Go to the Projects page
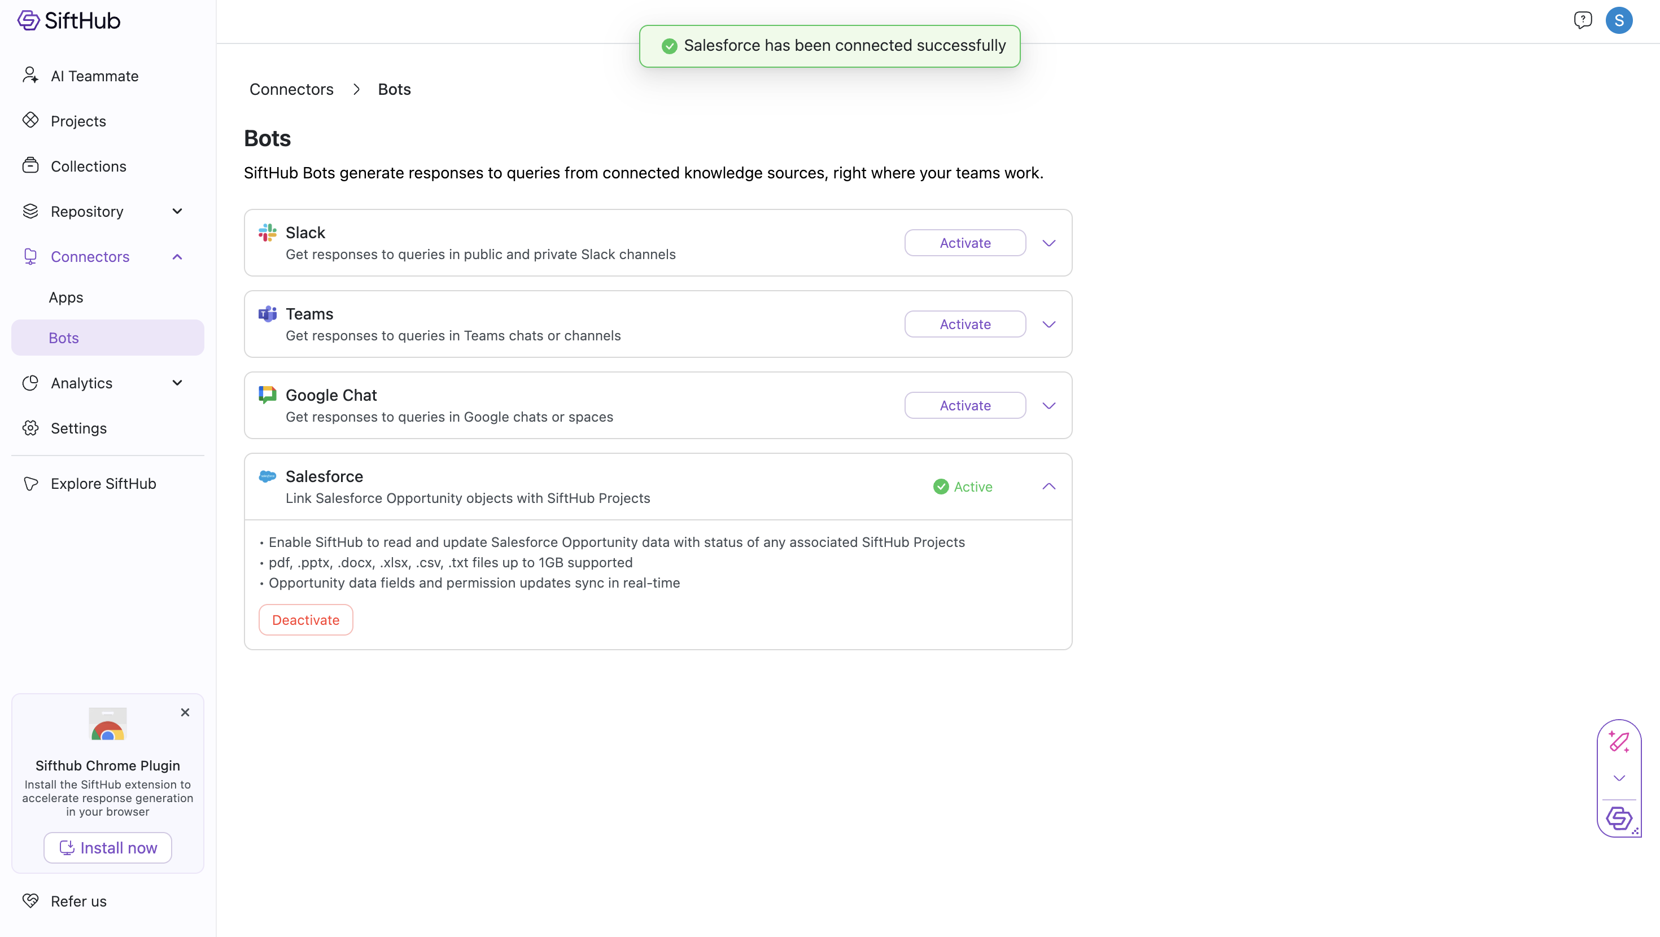 tap(78, 121)
